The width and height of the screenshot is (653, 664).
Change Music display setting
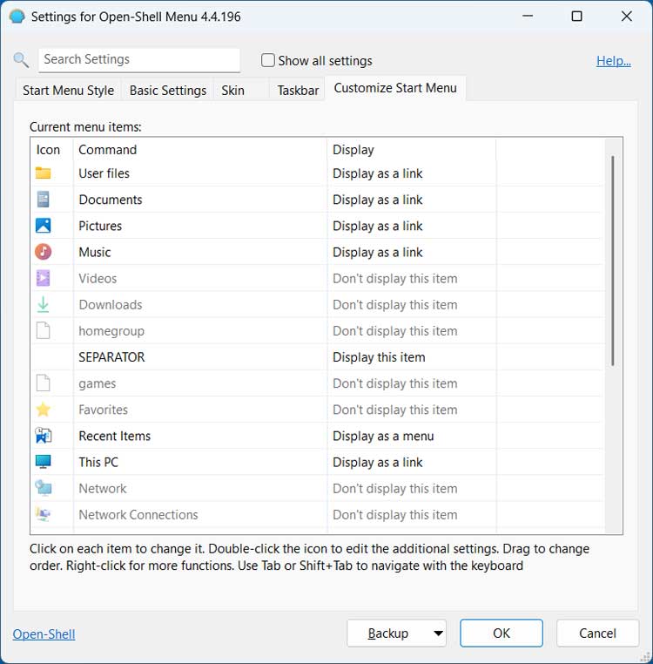378,252
